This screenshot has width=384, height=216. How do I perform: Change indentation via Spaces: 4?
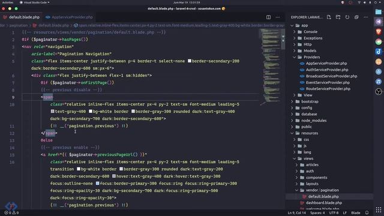click(317, 213)
